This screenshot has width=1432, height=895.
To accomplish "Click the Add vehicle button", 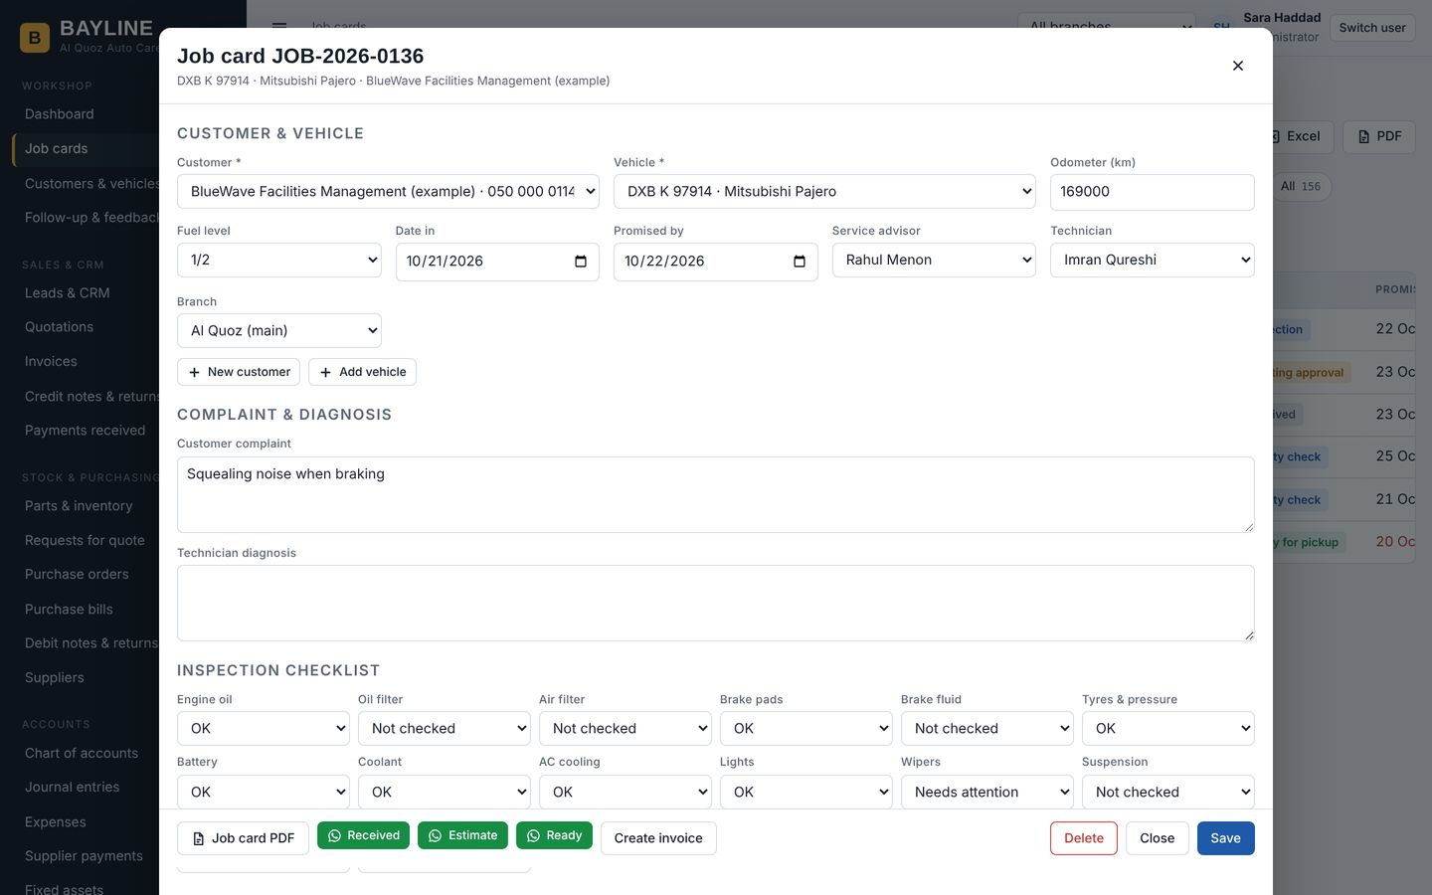I will click(362, 372).
